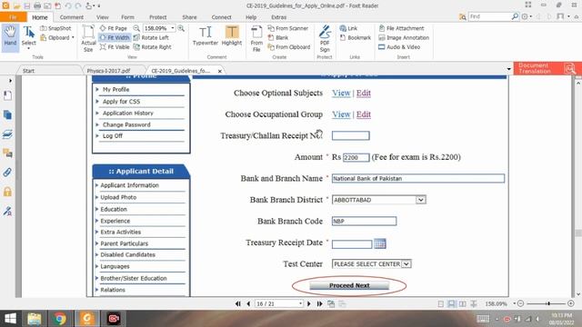Click the Proceed Next button

[x=349, y=285]
